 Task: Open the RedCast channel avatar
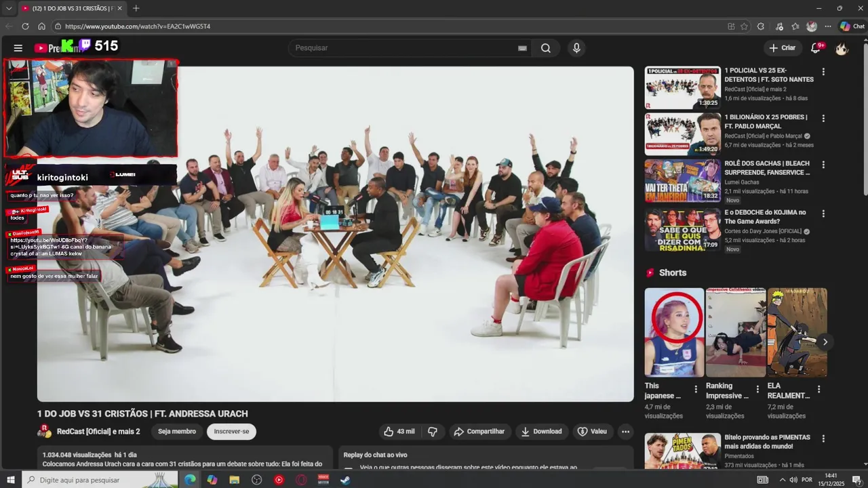tap(44, 431)
